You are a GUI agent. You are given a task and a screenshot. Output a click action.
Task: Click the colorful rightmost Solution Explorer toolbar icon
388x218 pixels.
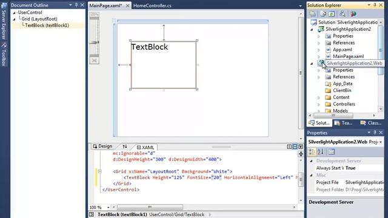point(353,14)
